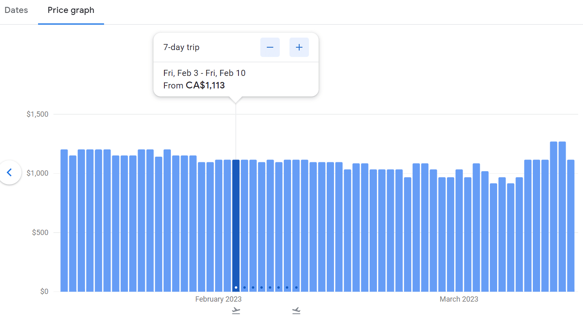Screen dimensions: 583x321
Task: Show earlier dates with the left chevron
Action: (10, 173)
